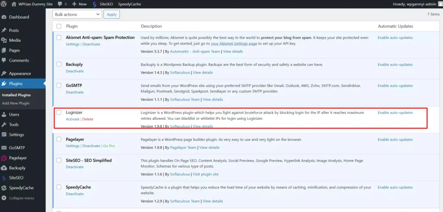Open Akismet plugin Settings link
Screen dimensions: 443x212
(73, 44)
